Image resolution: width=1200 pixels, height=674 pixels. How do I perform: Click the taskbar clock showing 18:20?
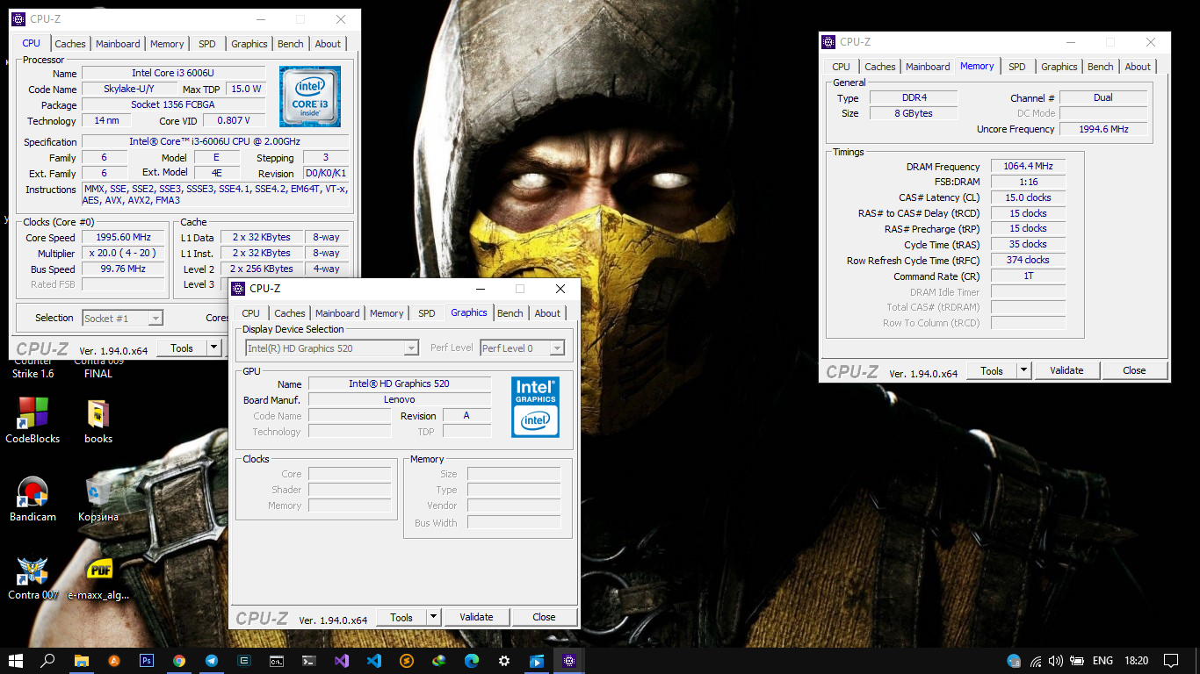point(1136,661)
